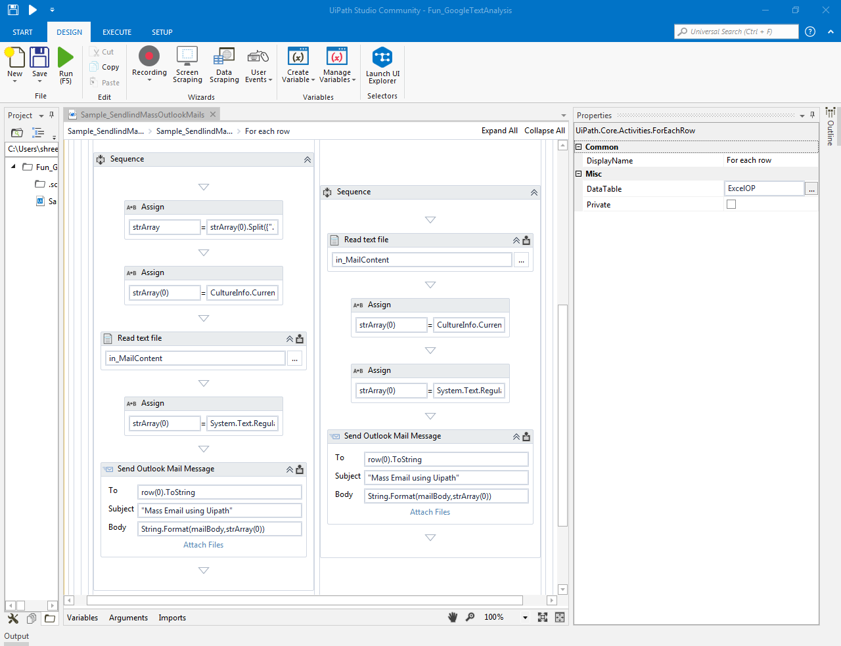Open the Properties panel dropdown arrow

[802, 116]
